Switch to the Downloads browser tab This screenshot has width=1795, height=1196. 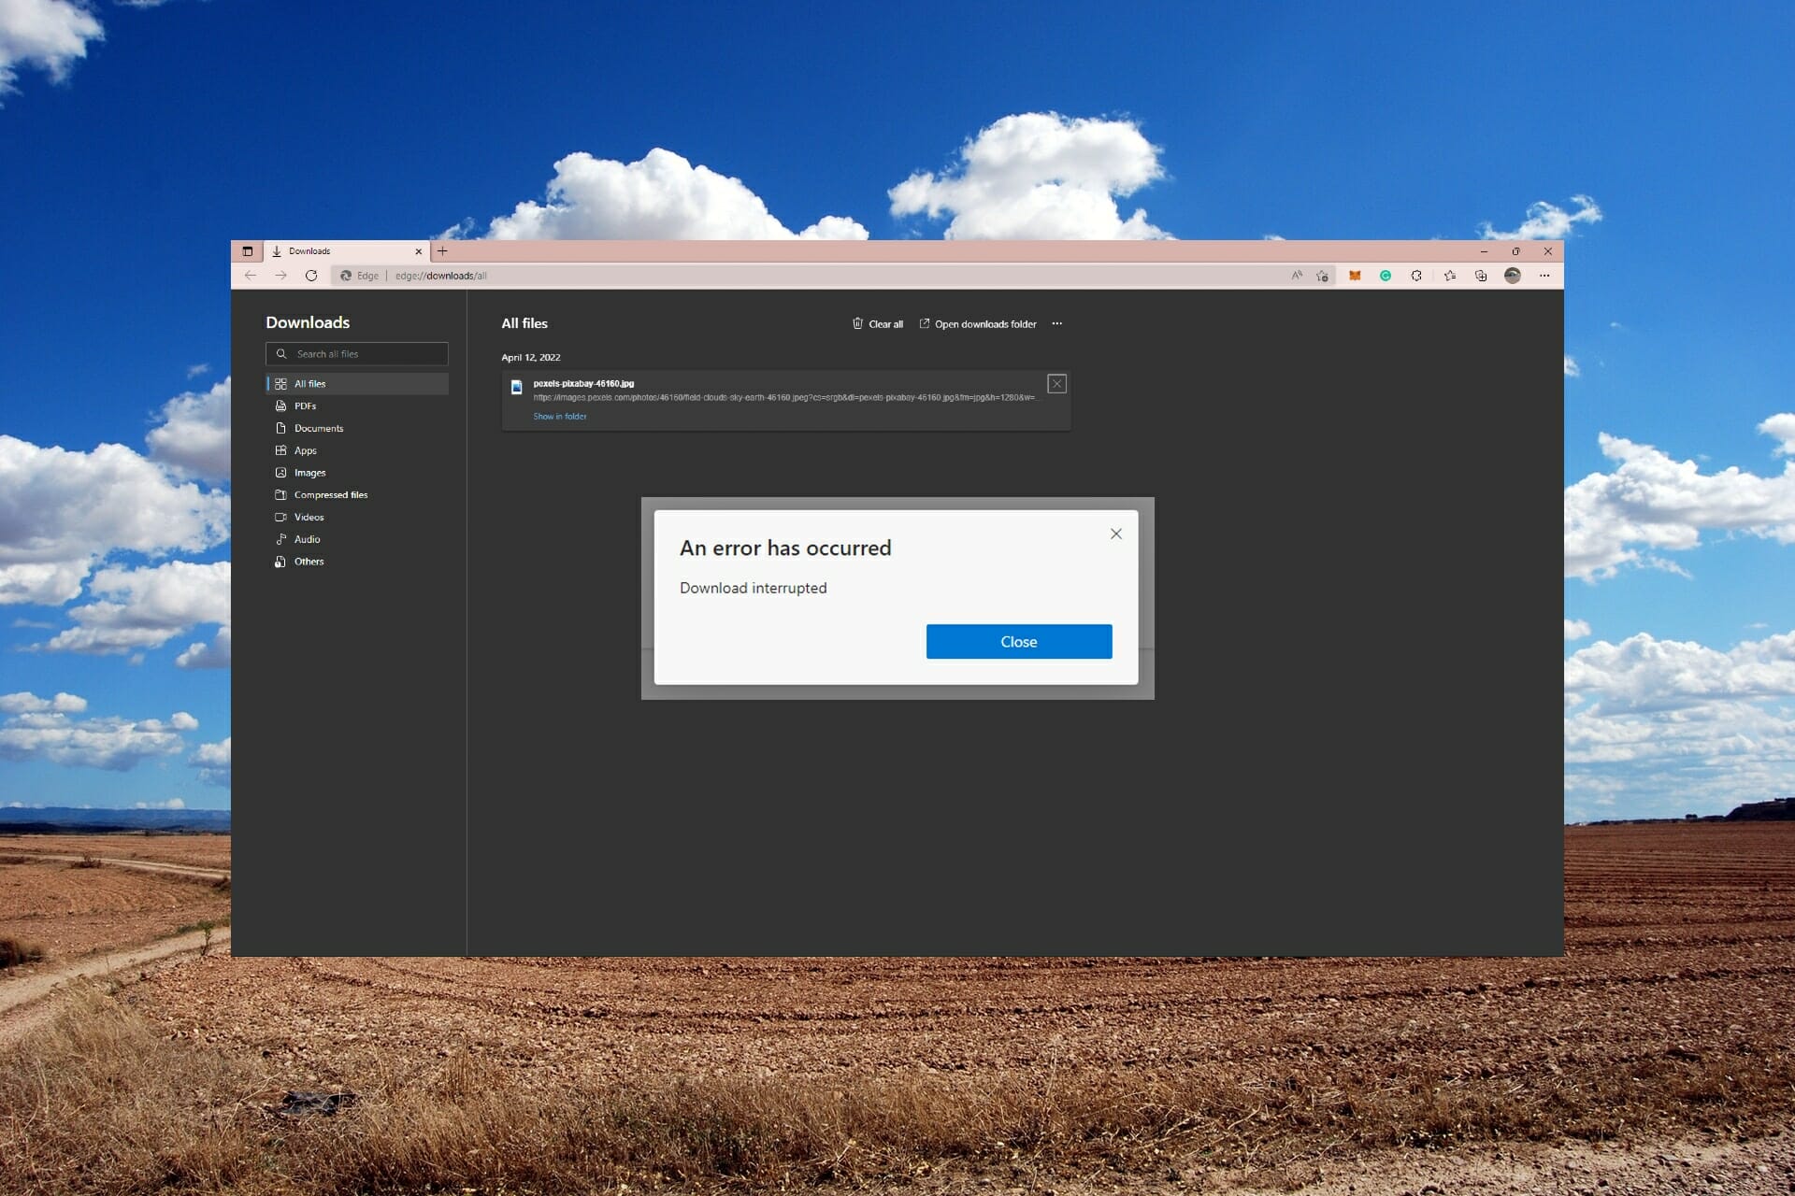click(346, 251)
